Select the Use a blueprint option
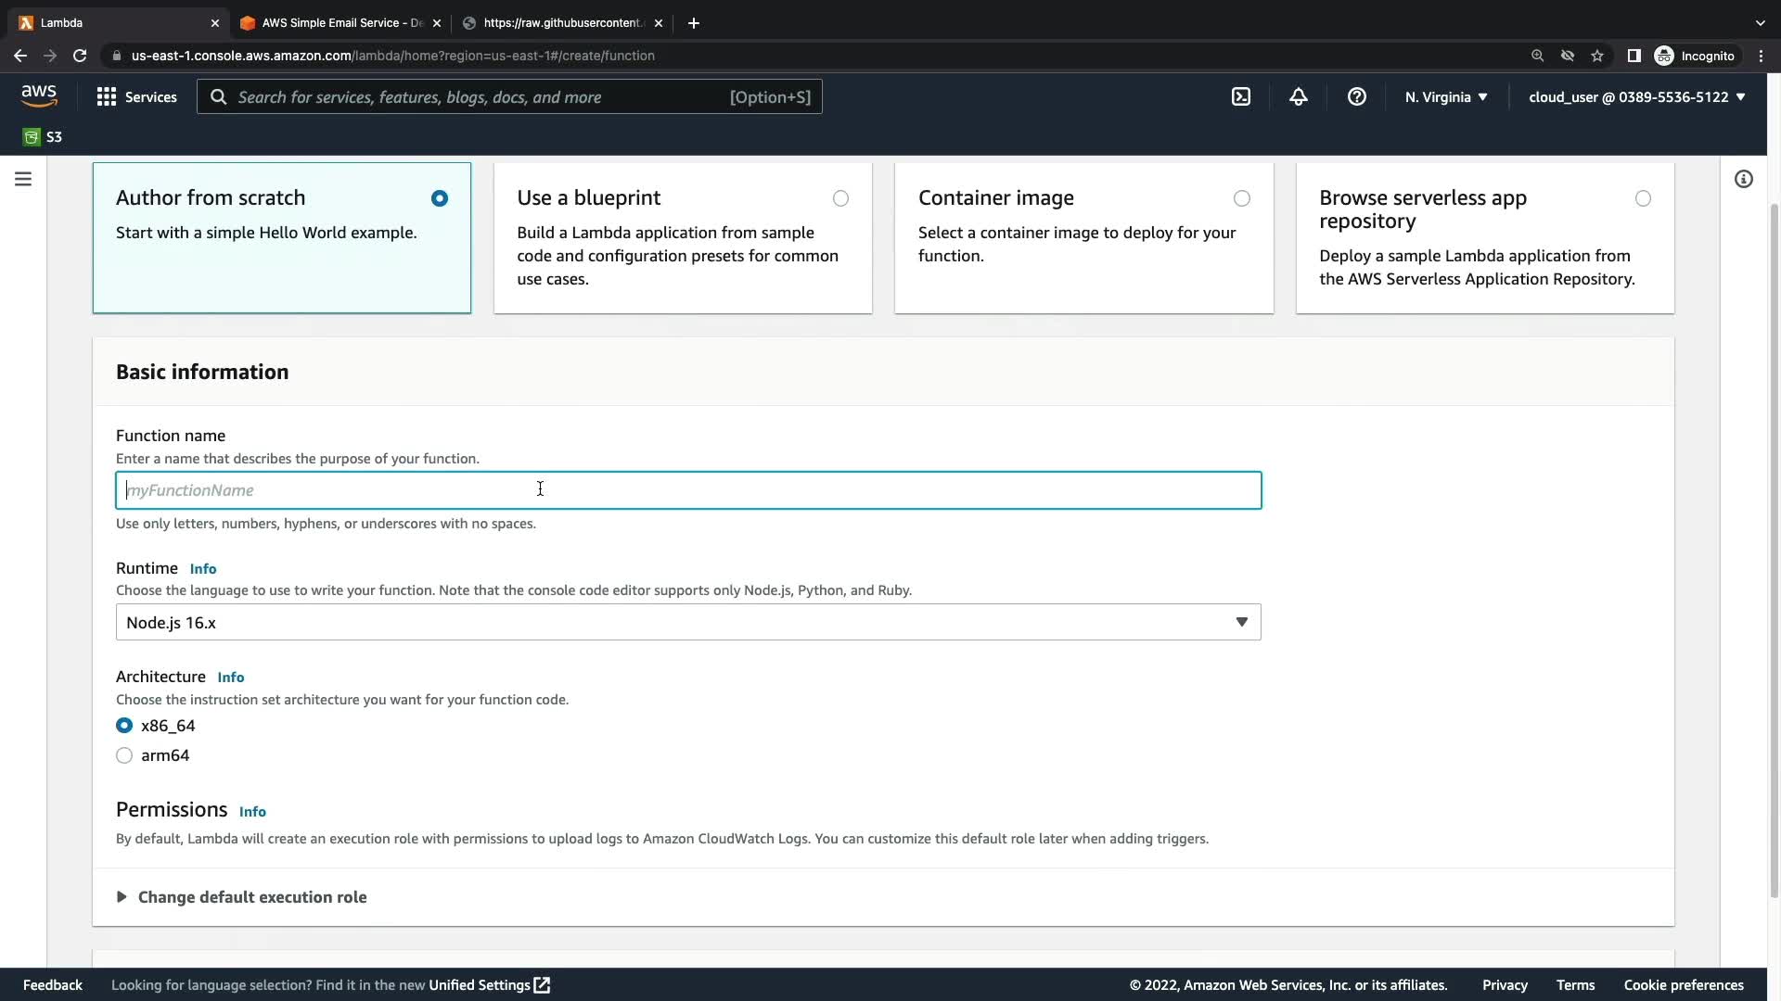The image size is (1781, 1001). coord(840,198)
